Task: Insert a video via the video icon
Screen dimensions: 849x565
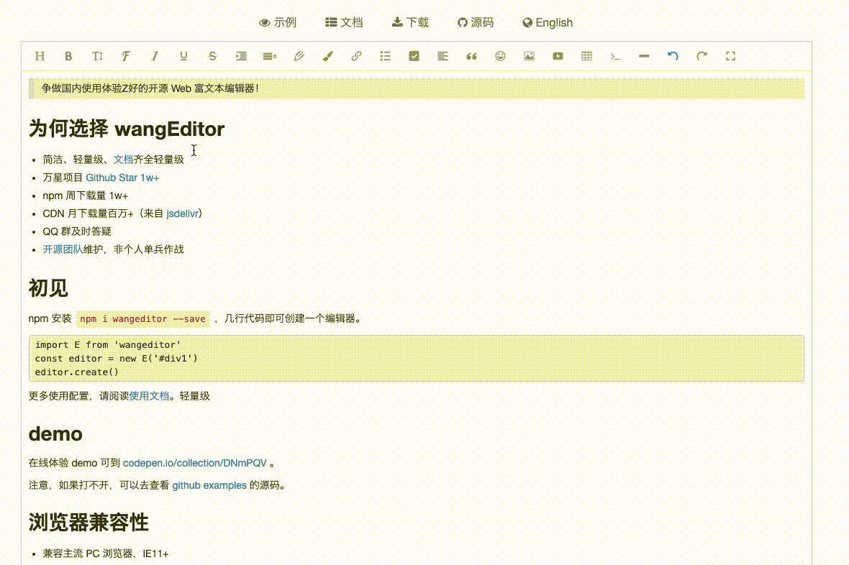Action: [558, 55]
